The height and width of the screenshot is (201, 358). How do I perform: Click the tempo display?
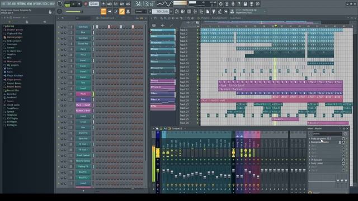pos(93,4)
